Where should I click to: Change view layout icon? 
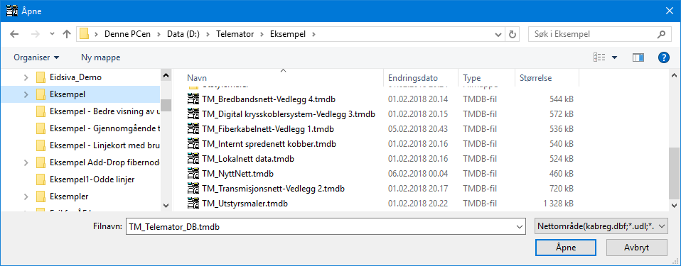pos(600,57)
